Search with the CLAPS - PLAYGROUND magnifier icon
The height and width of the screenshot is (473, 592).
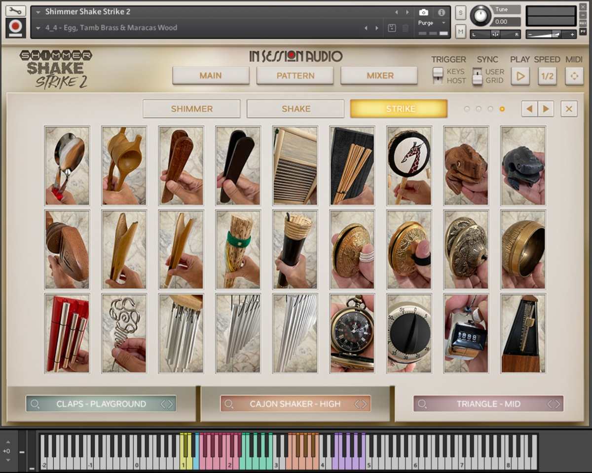tap(35, 404)
